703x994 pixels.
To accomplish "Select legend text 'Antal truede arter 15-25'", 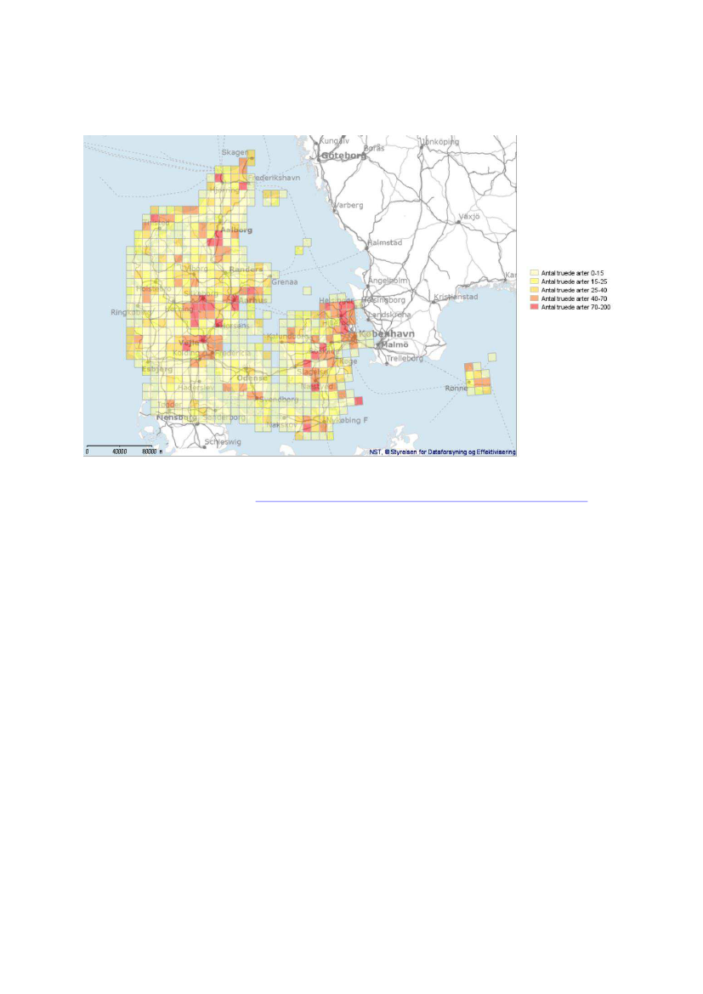I will (574, 281).
